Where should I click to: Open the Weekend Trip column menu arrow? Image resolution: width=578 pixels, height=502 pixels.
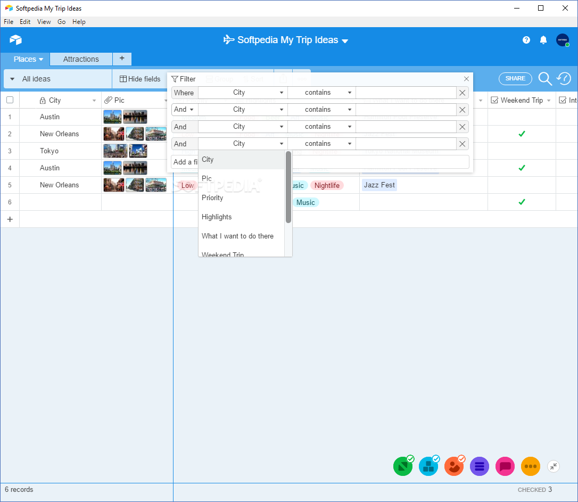[x=549, y=100]
